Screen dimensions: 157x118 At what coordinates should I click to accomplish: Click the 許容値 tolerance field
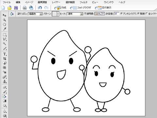tap(116, 14)
